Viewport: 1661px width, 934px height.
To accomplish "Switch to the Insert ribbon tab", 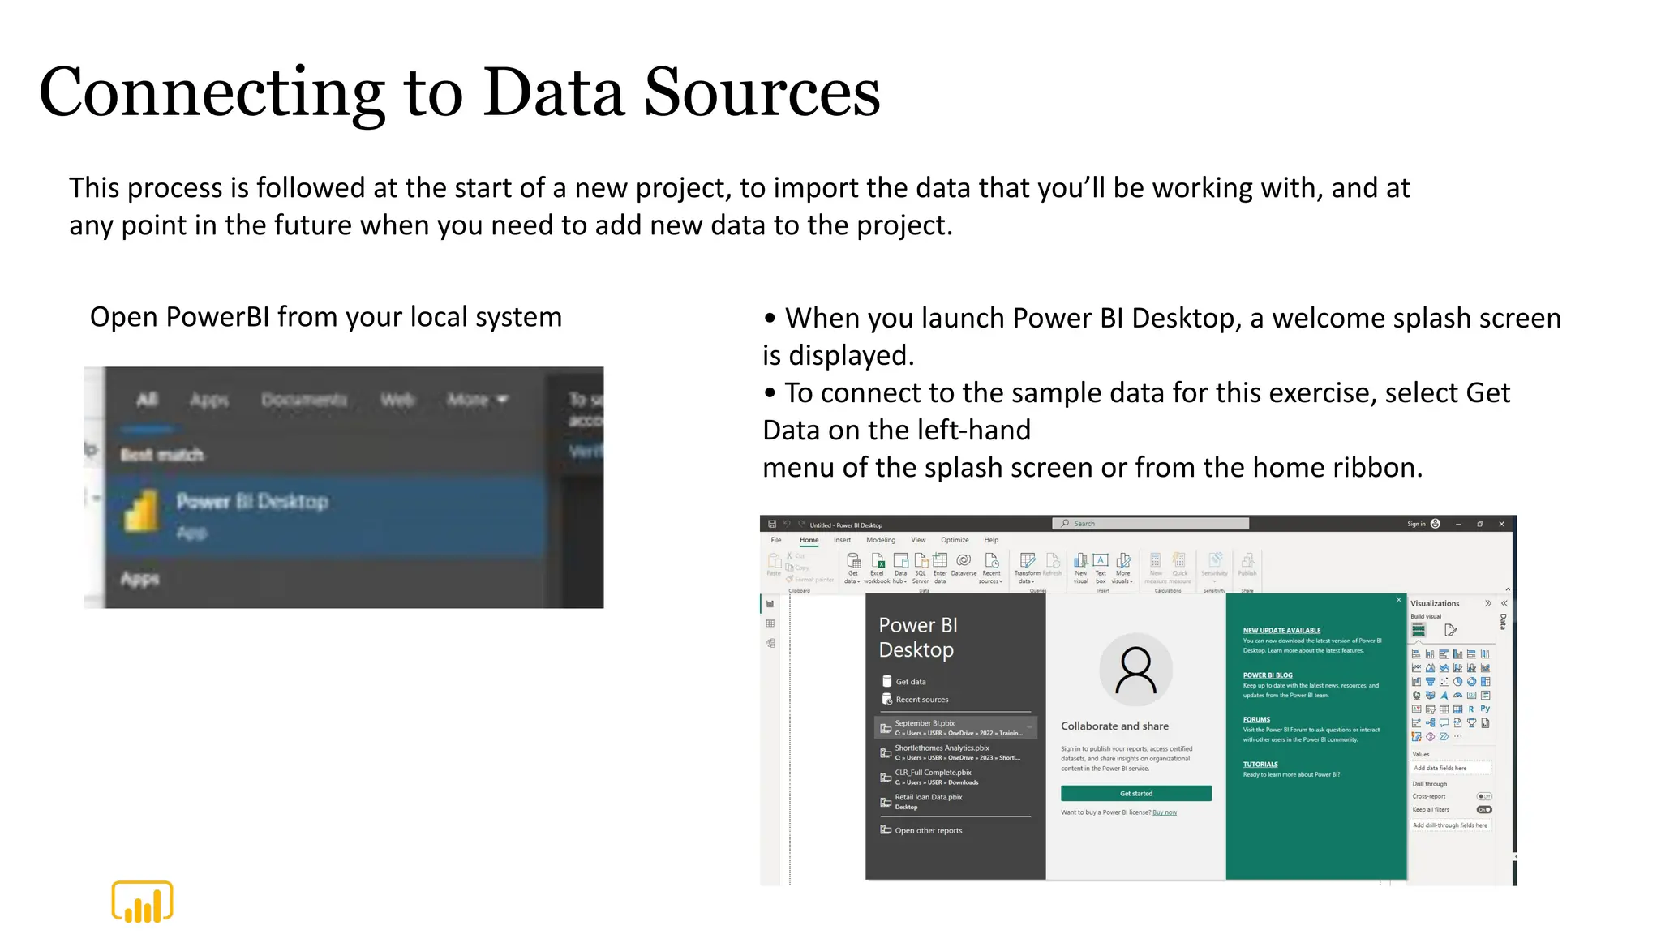I will pos(842,540).
